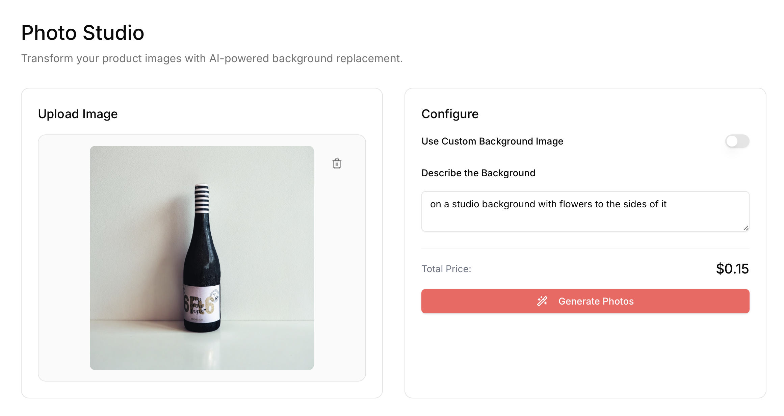The image size is (784, 416).
Task: Click the Generate Photos button label
Action: [x=596, y=301]
